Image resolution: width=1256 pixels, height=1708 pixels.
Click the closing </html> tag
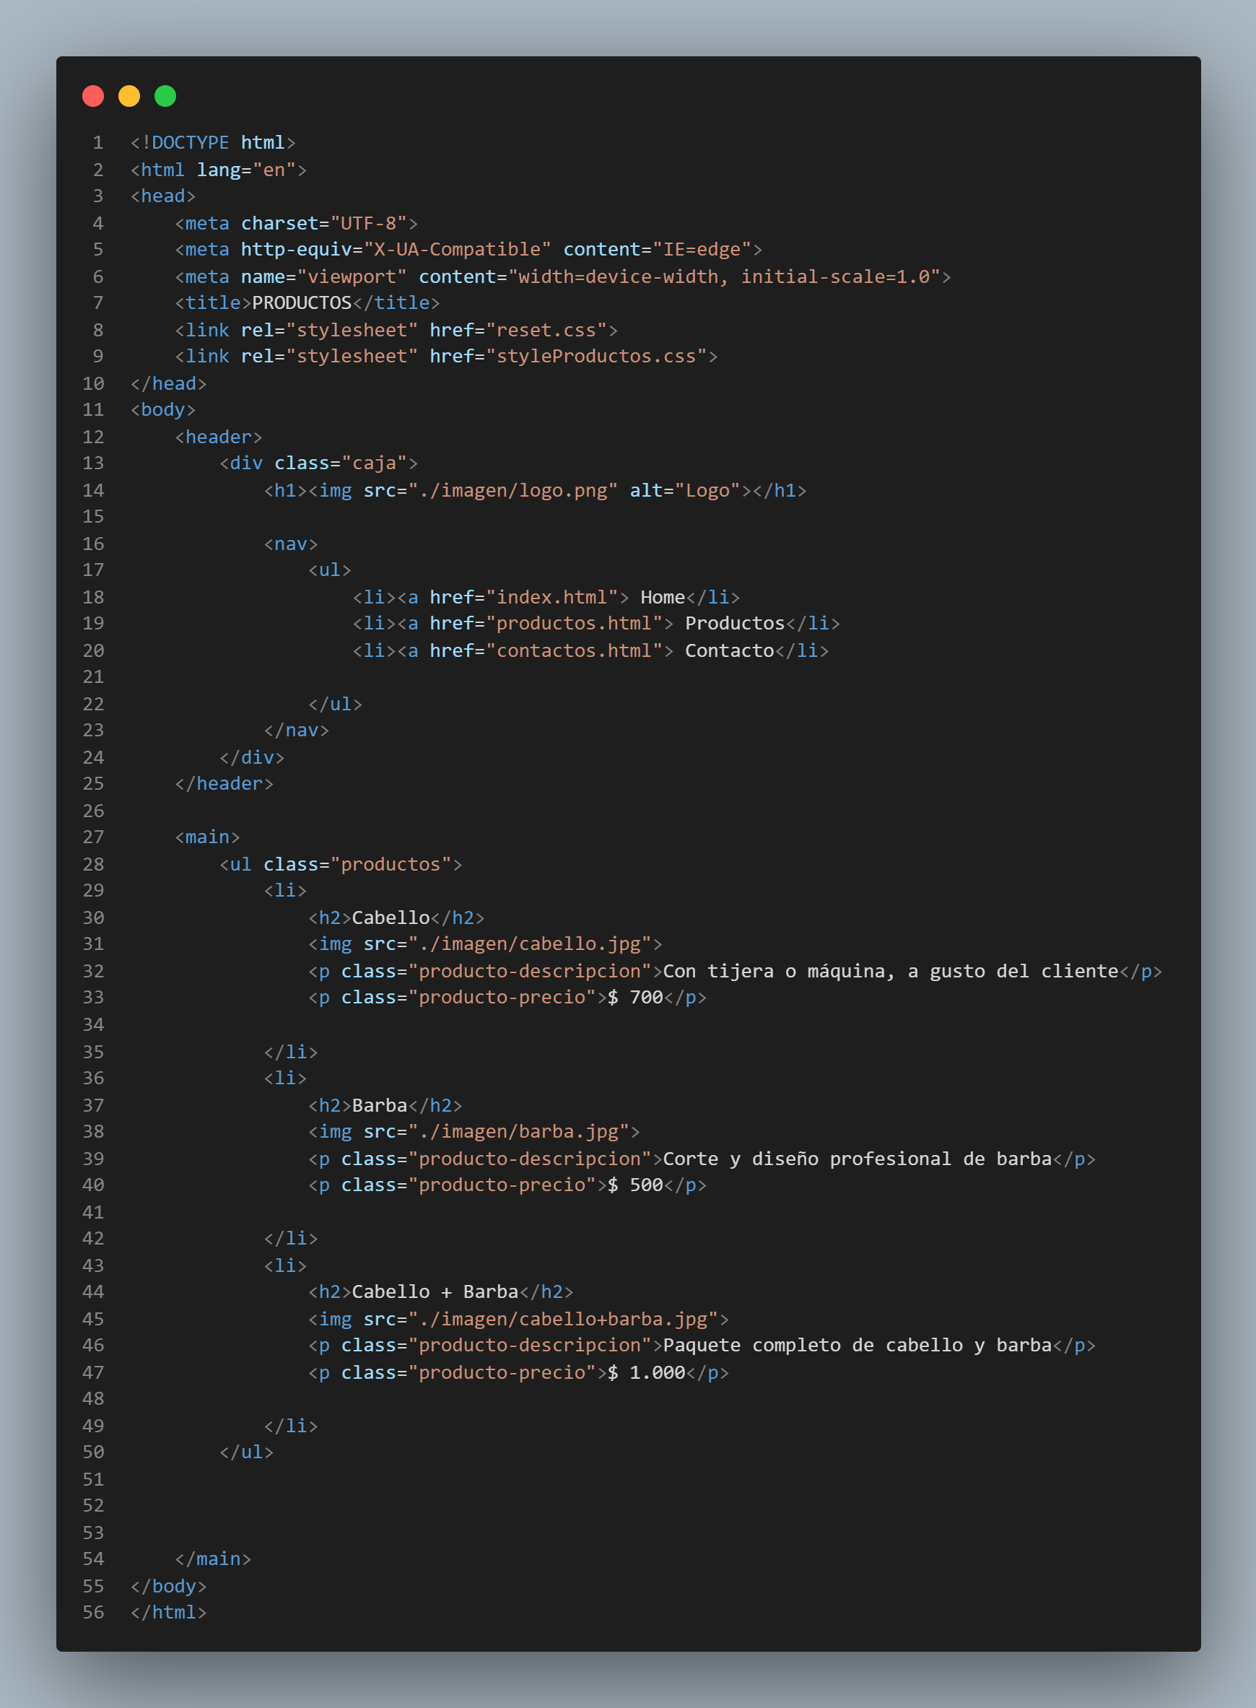click(x=169, y=1612)
